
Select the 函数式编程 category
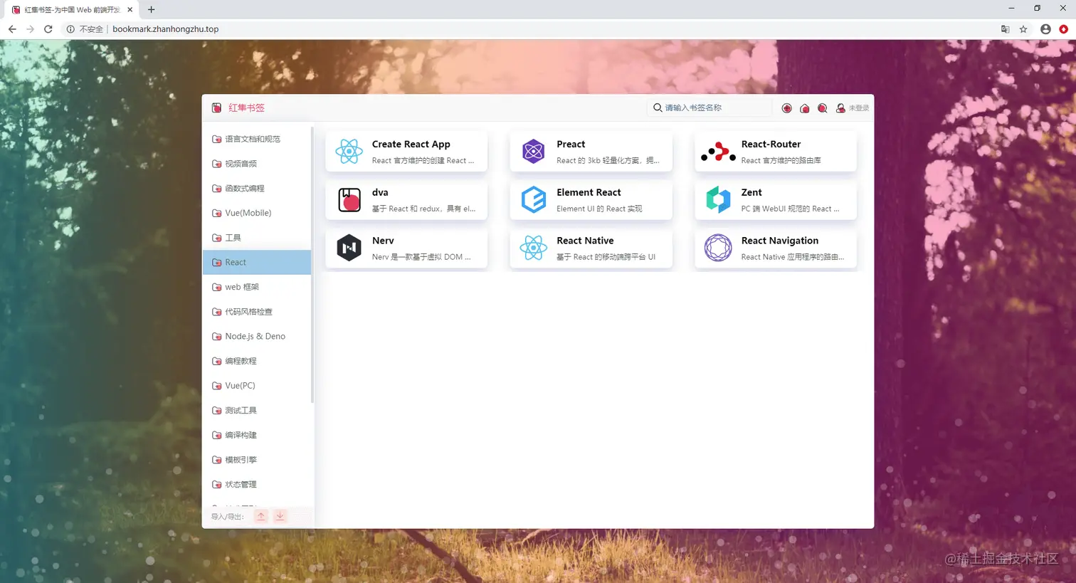click(257, 189)
